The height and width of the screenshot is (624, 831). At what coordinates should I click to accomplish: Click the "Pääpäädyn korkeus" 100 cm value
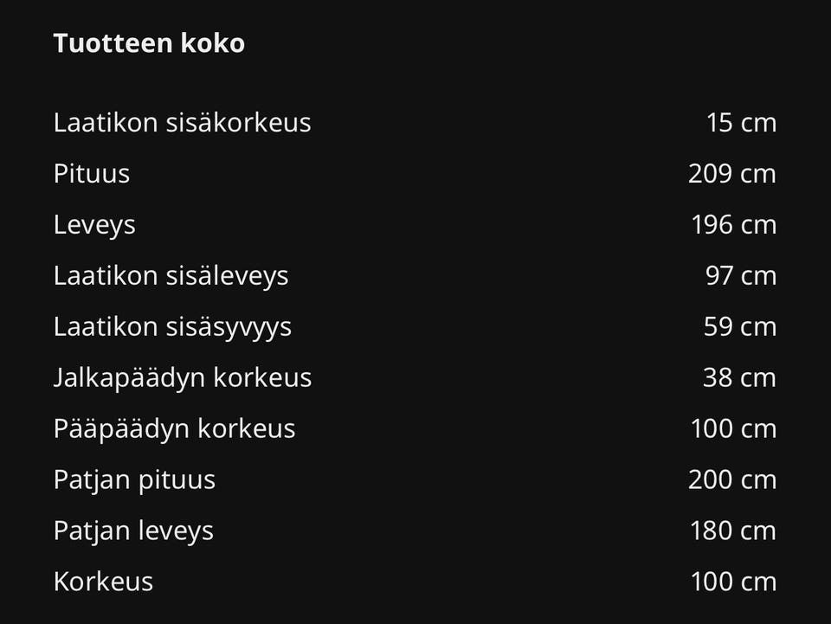click(x=732, y=428)
